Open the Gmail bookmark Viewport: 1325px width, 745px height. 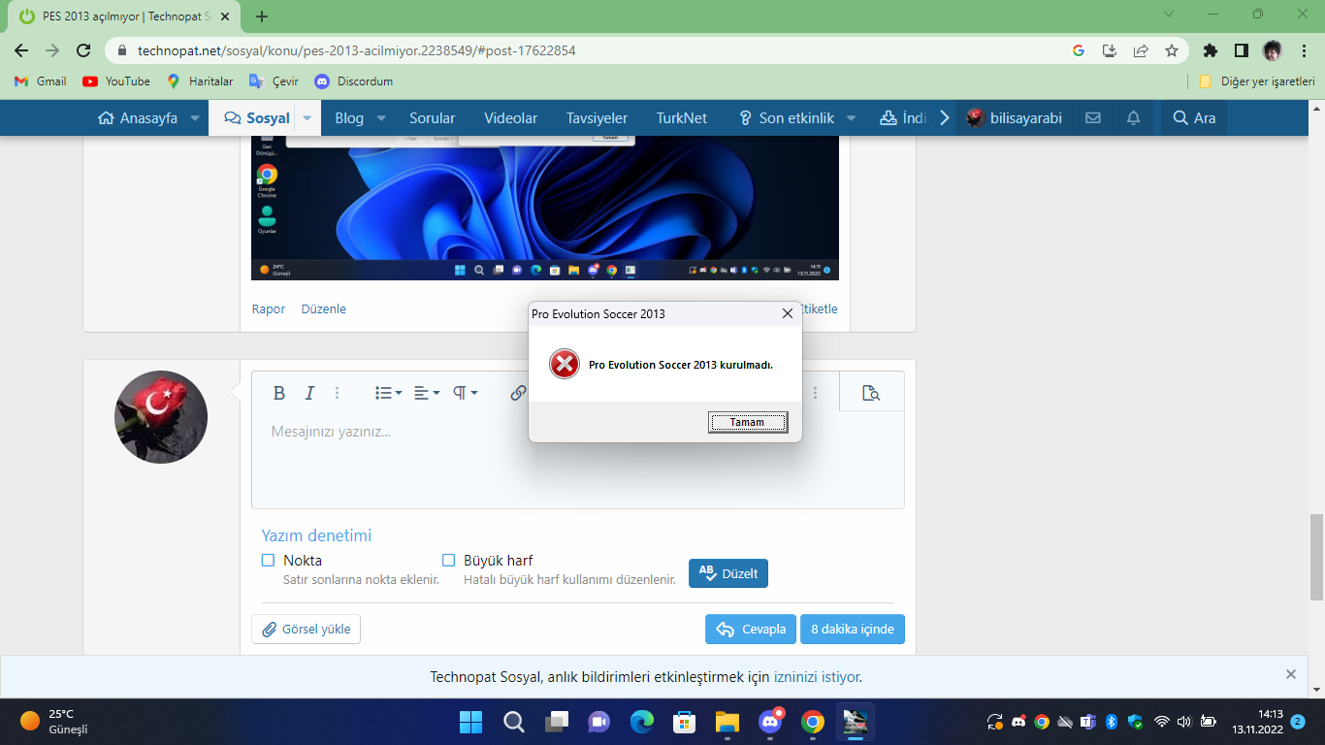point(41,81)
